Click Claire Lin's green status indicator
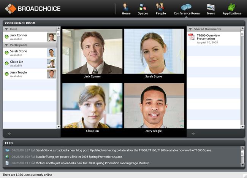Image resolution: width=247 pixels, height=178 pixels. 6,64
